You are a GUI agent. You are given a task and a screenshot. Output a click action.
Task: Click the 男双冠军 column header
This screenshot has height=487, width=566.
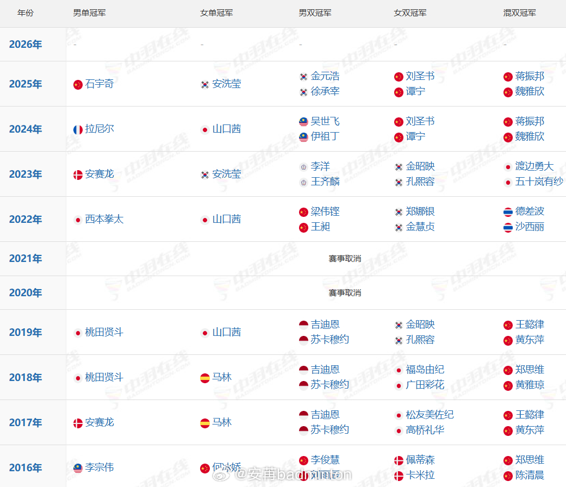click(315, 13)
